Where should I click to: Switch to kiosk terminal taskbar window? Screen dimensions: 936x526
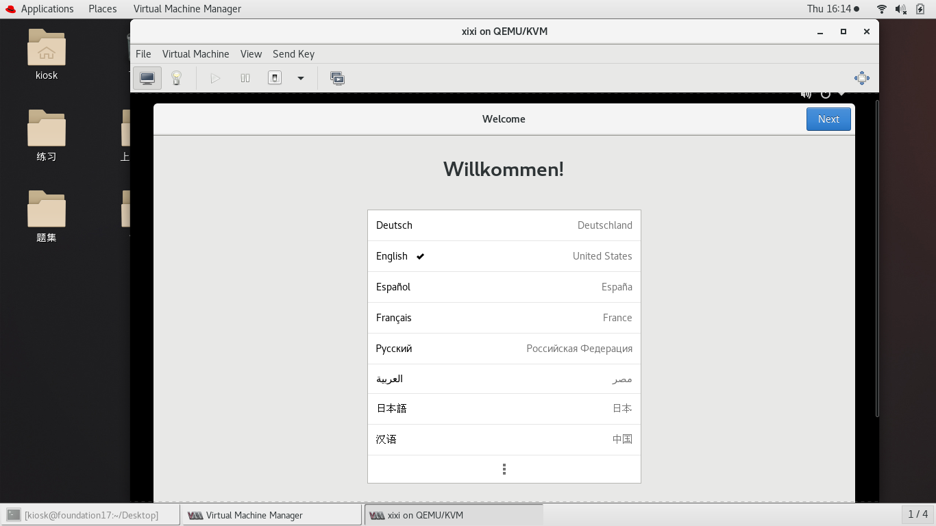[x=91, y=515]
